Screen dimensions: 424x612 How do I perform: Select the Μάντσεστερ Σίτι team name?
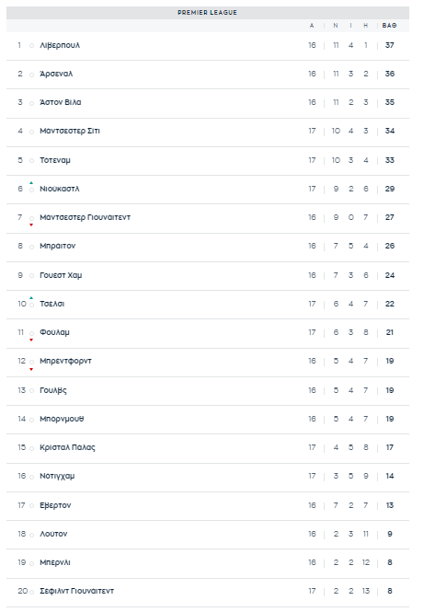point(70,131)
